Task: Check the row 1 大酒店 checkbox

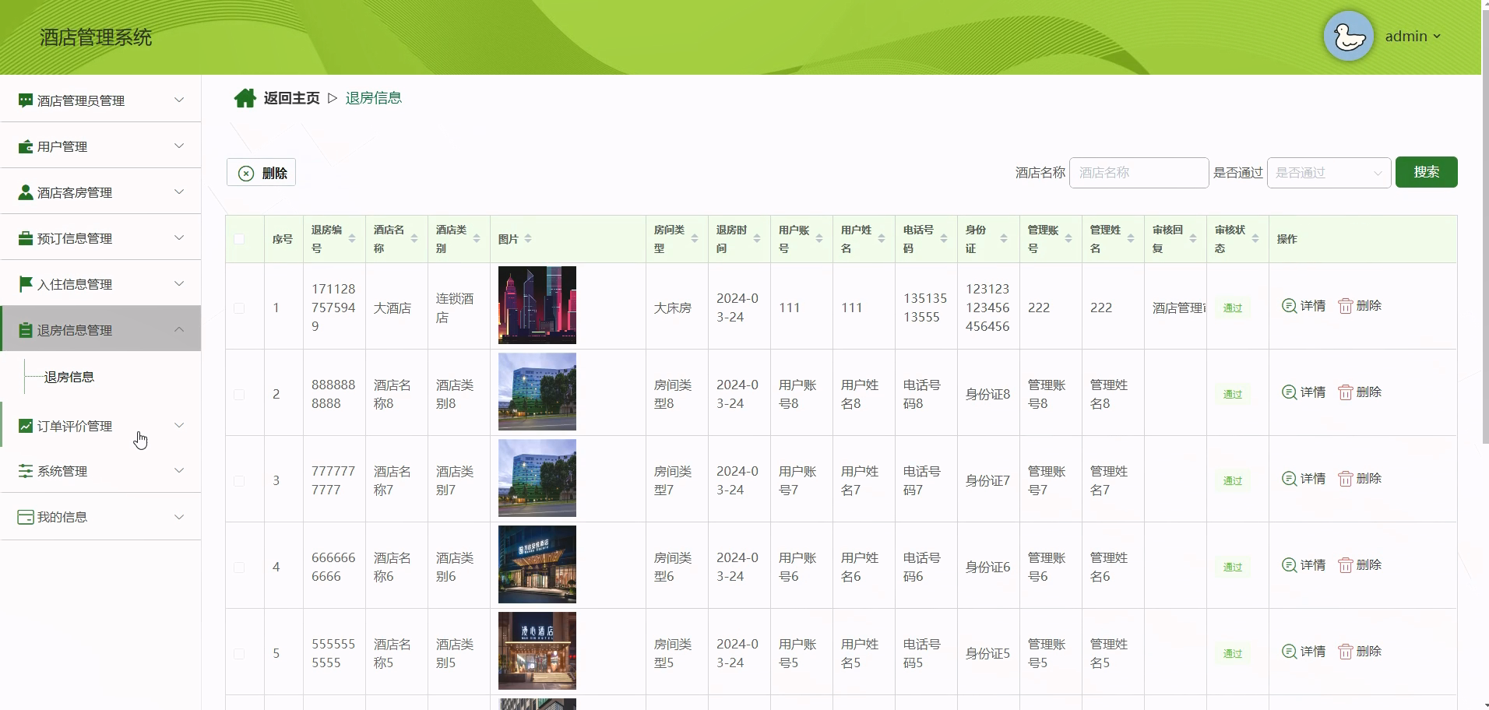Action: (239, 308)
